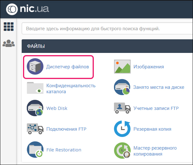Open the directory privacy folder icon
This screenshot has width=193, height=165.
coord(35,88)
